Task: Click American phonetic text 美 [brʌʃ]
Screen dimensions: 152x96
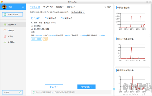Action: click(x=68, y=18)
